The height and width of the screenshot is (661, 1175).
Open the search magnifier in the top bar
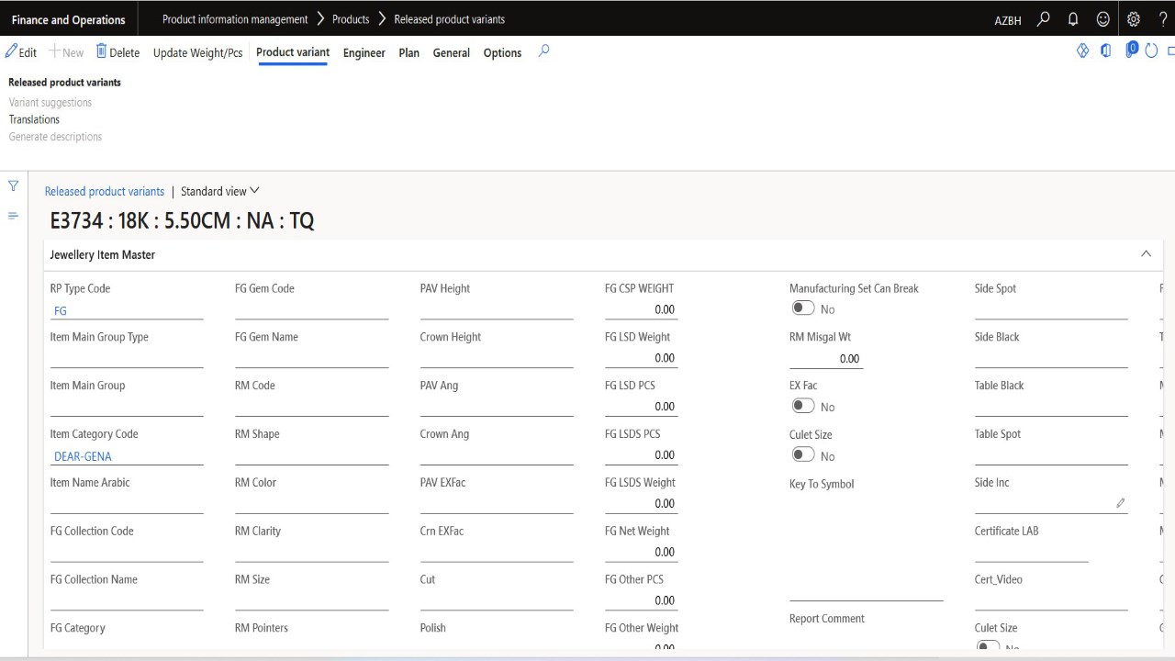1043,19
